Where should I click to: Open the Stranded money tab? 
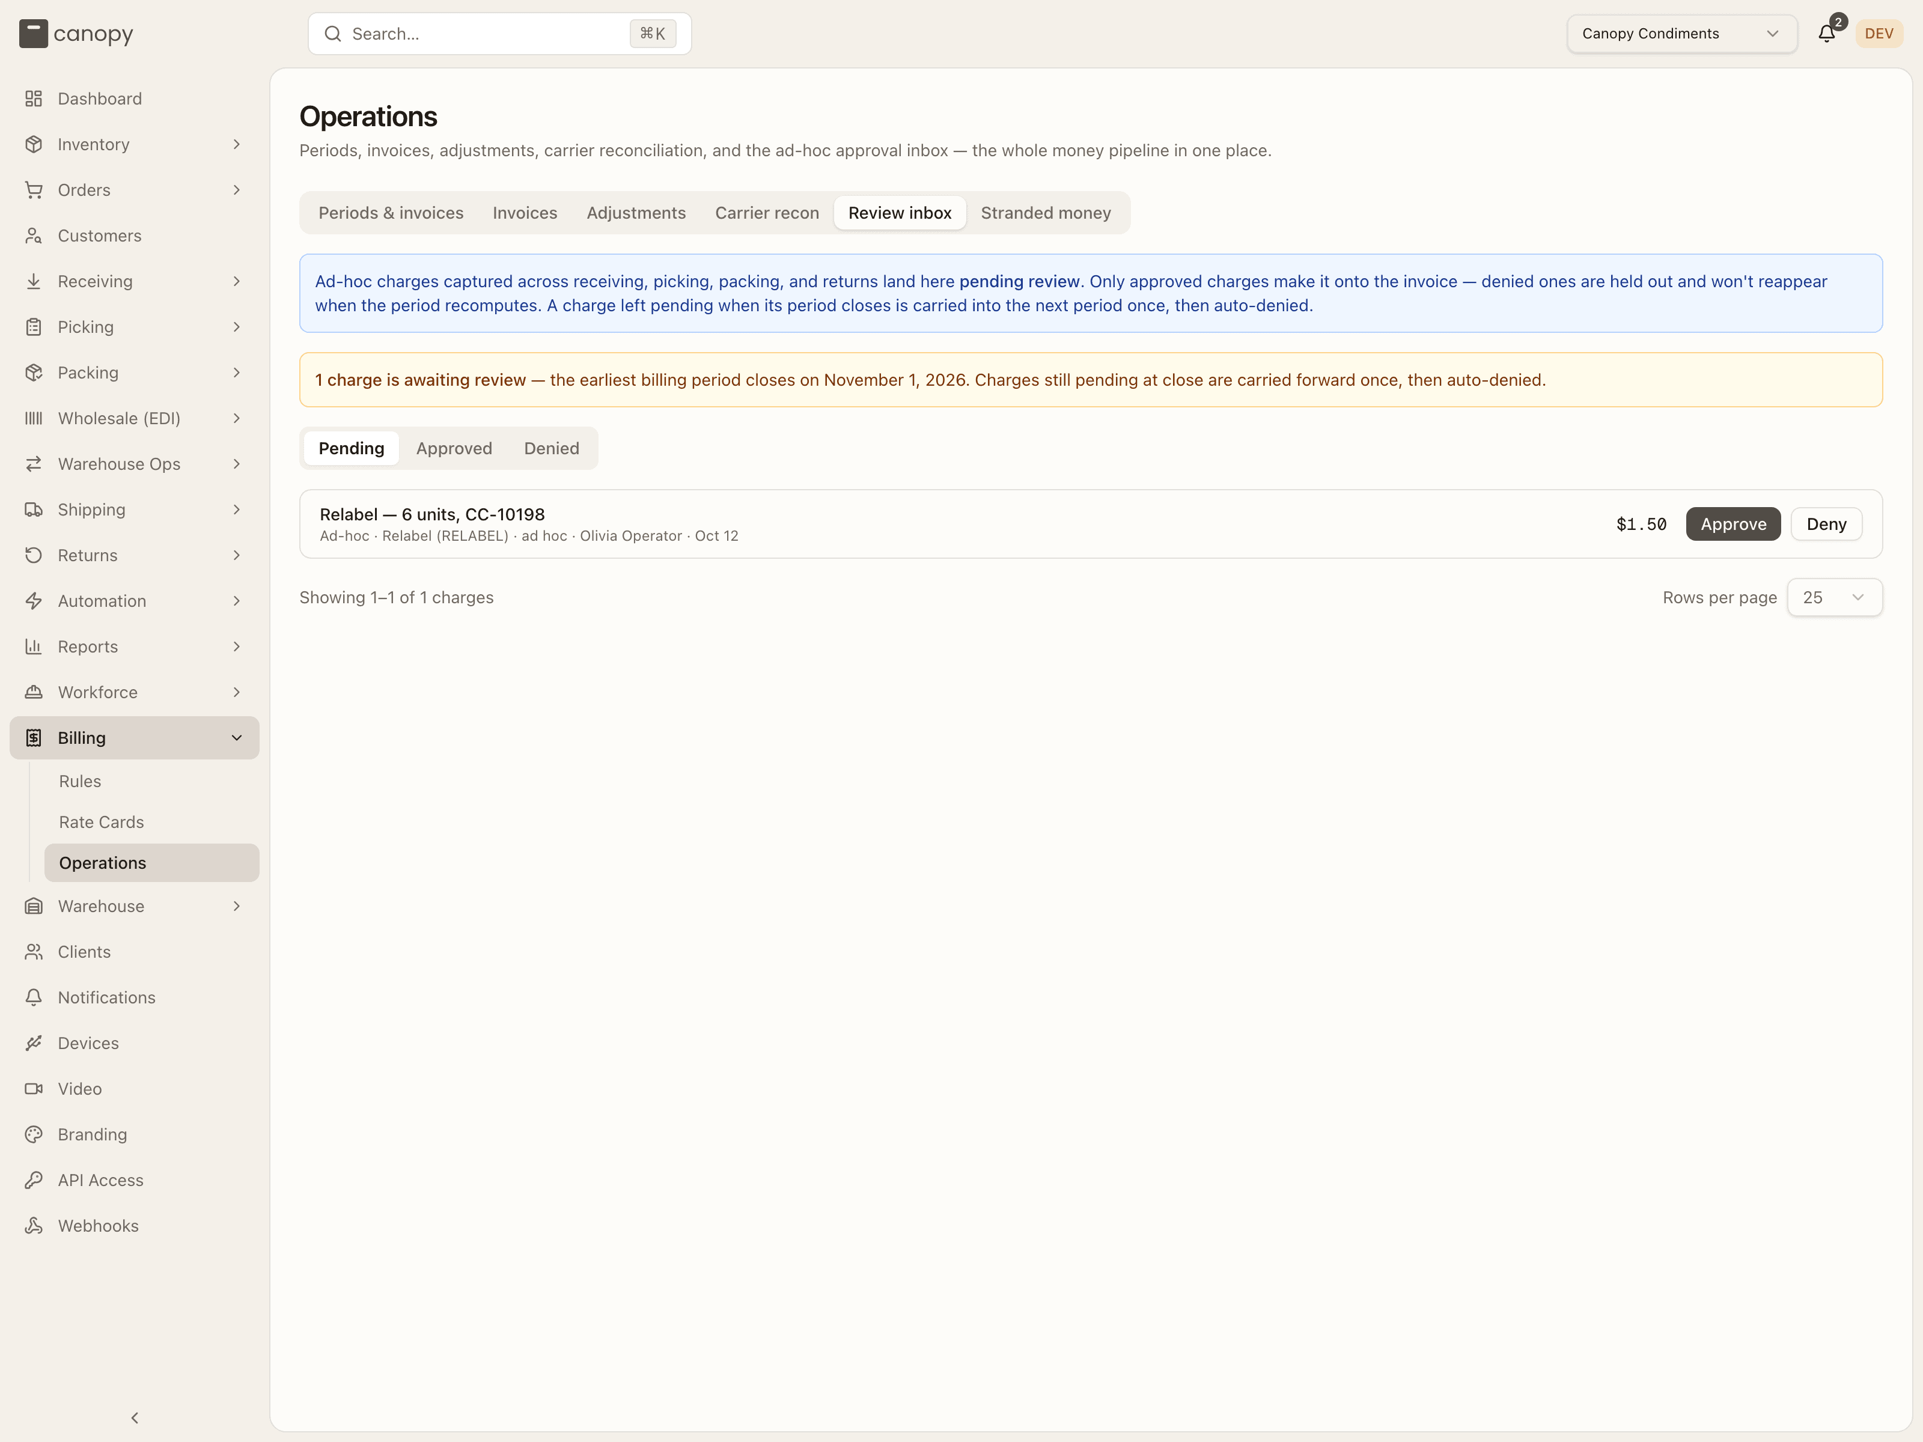pyautogui.click(x=1045, y=213)
